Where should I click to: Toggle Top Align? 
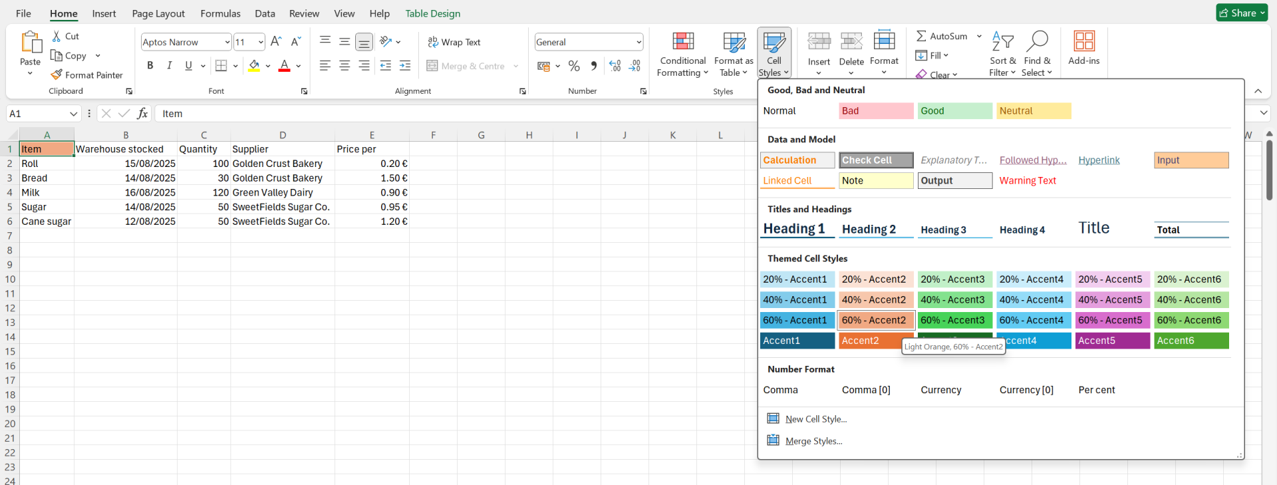point(325,42)
